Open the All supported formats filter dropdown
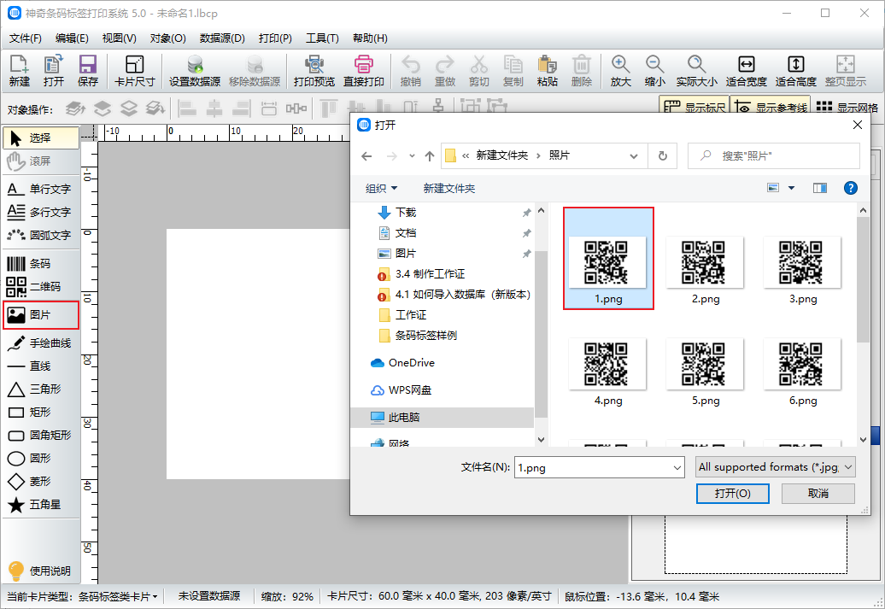Viewport: 885px width, 609px height. coord(848,467)
